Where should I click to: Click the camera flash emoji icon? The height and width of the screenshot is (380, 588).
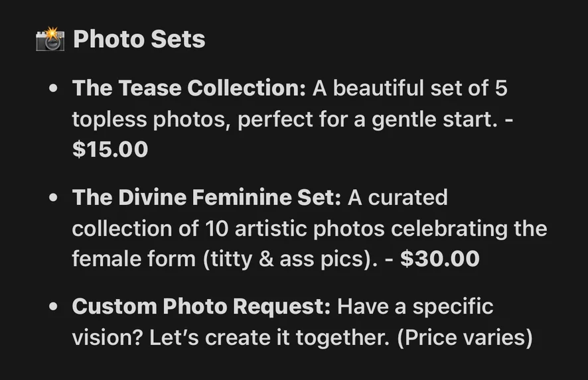pyautogui.click(x=50, y=40)
